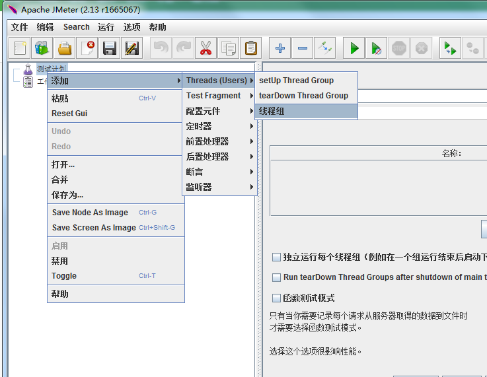Open the Templates toolbar icon

(x=42, y=48)
